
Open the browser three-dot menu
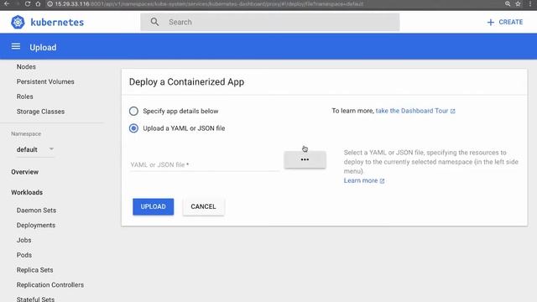coord(529,3)
